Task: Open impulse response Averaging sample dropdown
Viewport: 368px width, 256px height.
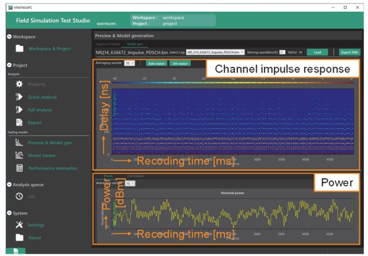Action: point(130,63)
